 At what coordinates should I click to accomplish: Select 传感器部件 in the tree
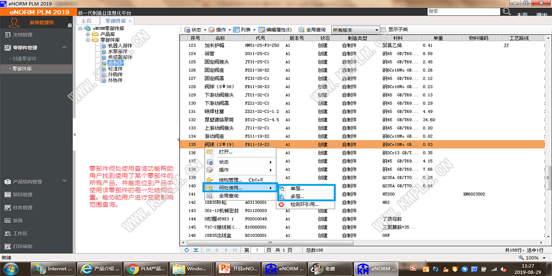pyautogui.click(x=120, y=57)
